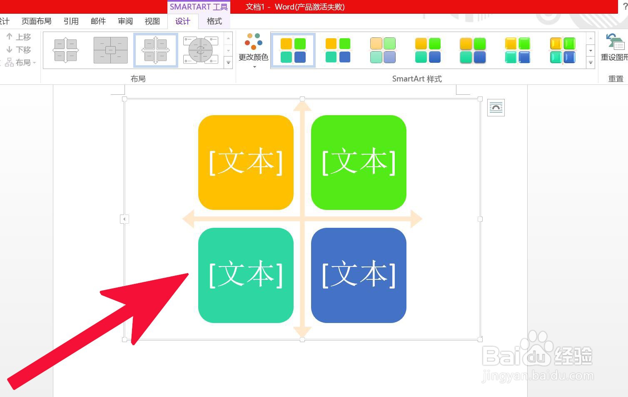Click the teal [文本] shape

coord(246,275)
